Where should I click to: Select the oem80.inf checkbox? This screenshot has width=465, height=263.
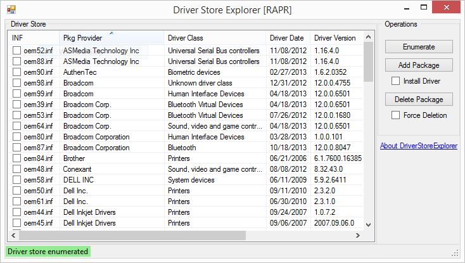pyautogui.click(x=16, y=137)
